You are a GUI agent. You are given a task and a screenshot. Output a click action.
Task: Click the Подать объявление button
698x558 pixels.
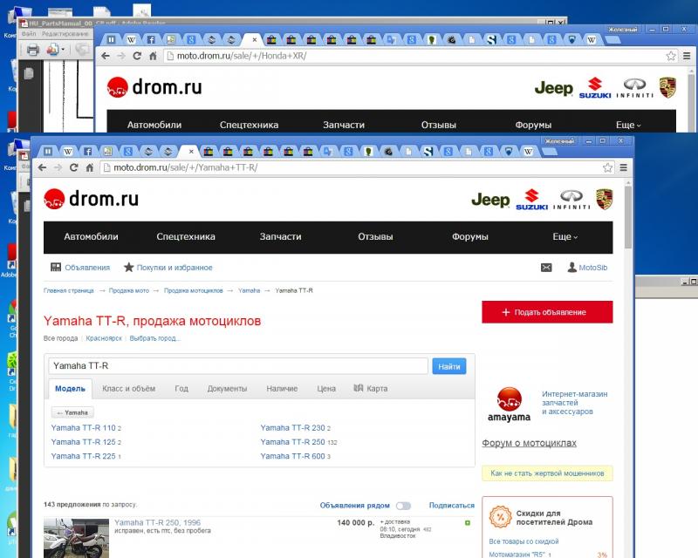[547, 312]
